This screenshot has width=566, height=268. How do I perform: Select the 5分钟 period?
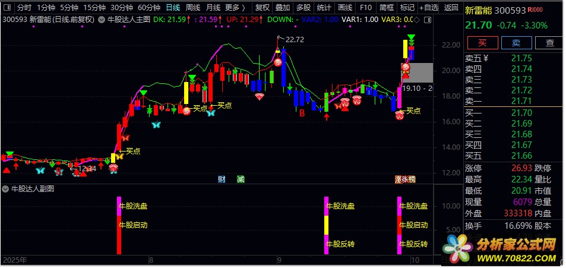pos(69,7)
